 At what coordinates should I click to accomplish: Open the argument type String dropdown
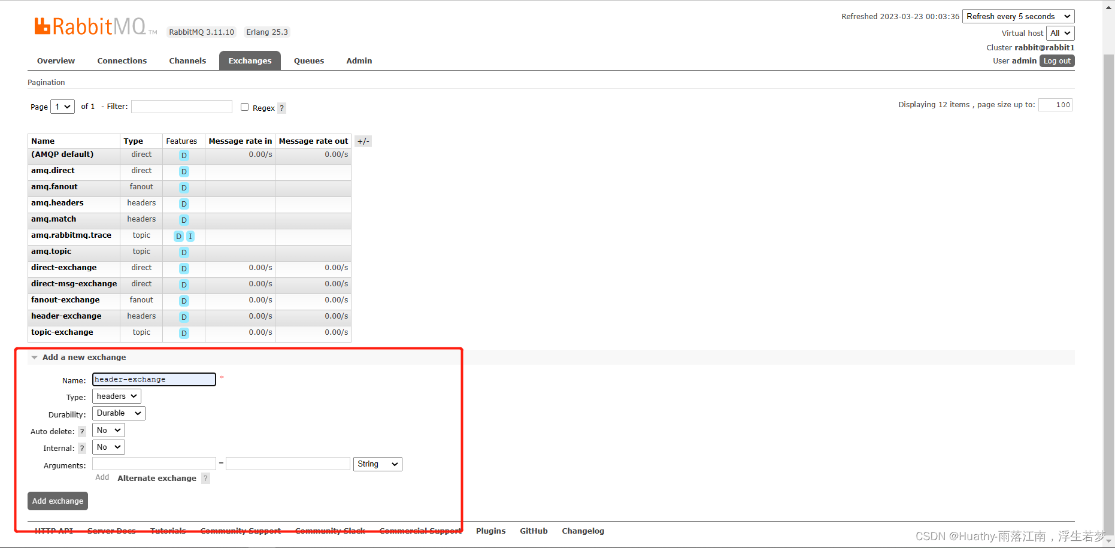(378, 464)
